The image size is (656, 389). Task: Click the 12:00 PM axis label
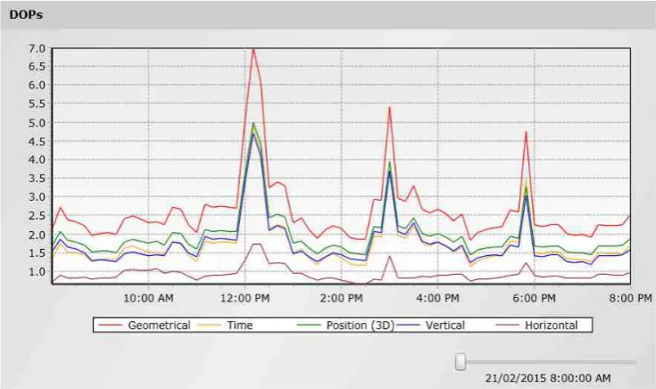[x=245, y=298]
